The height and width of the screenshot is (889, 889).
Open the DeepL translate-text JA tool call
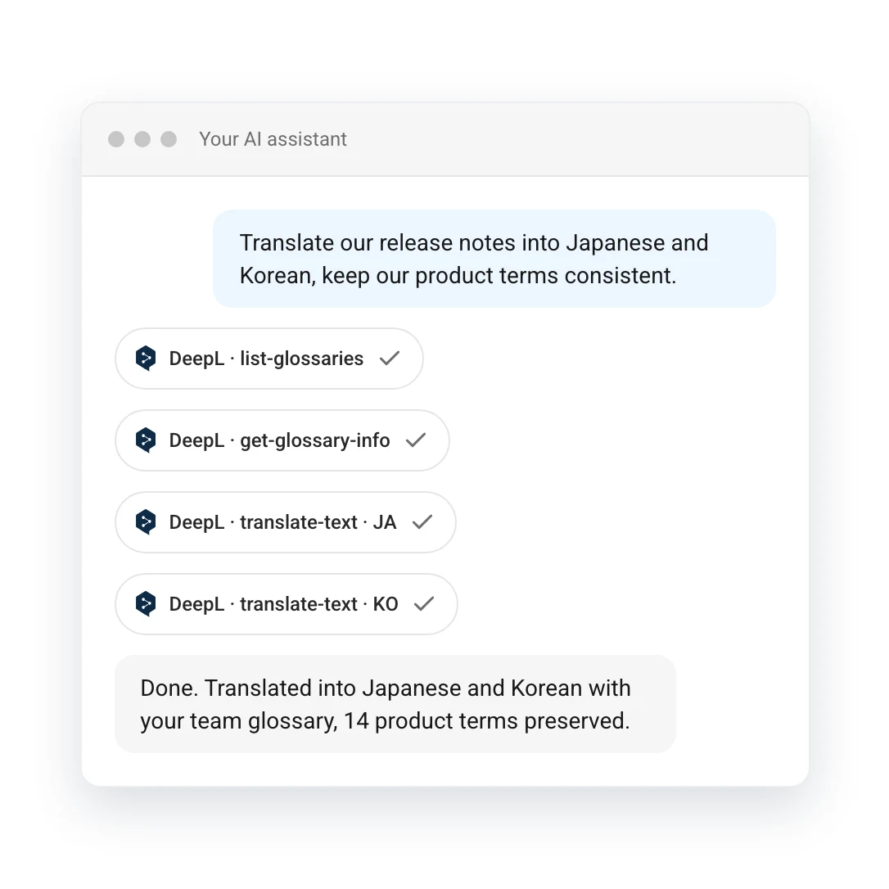click(286, 521)
